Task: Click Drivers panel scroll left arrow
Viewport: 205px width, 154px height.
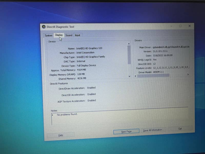Action: tap(136, 76)
